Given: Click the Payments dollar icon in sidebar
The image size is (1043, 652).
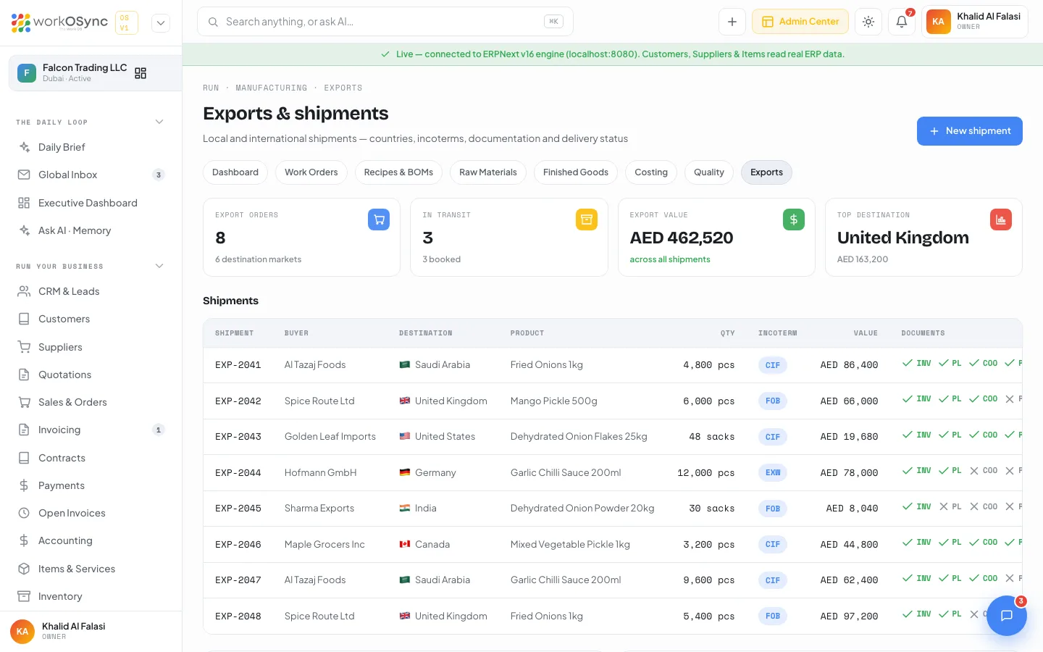Looking at the screenshot, I should click(x=24, y=485).
